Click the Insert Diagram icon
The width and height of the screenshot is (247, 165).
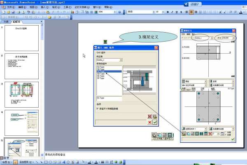pos(68,162)
